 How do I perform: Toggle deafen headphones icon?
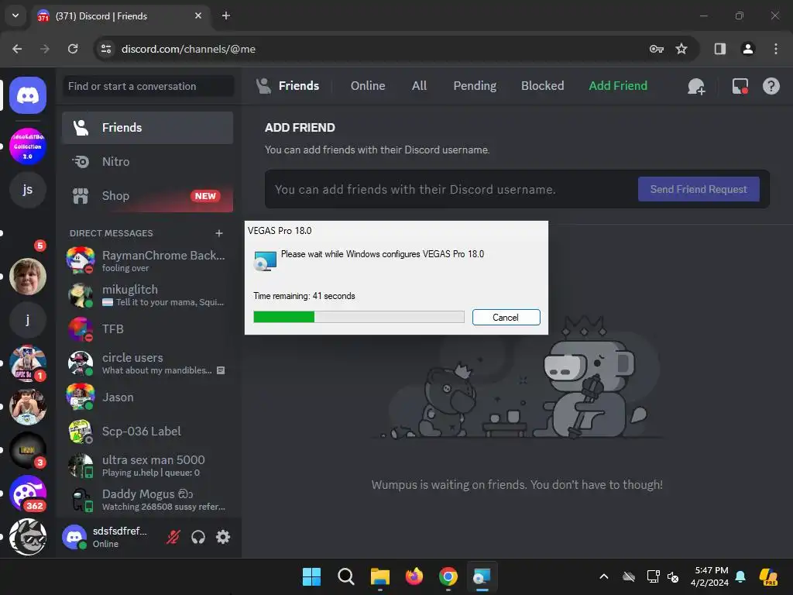click(198, 537)
